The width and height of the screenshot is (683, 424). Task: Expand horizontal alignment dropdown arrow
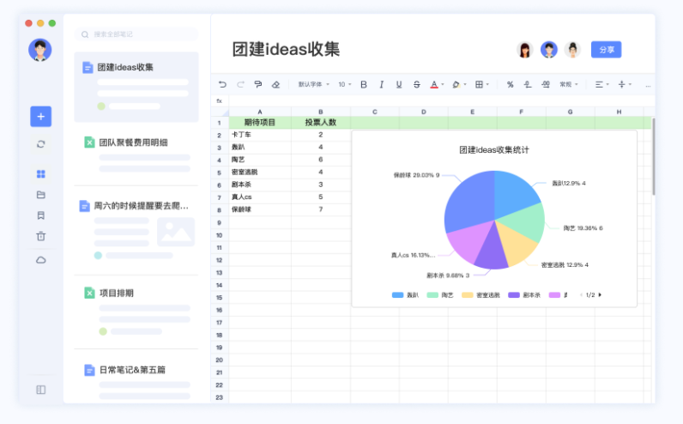(x=607, y=84)
